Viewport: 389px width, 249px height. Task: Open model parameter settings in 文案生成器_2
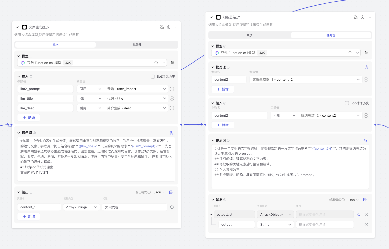coord(172,63)
